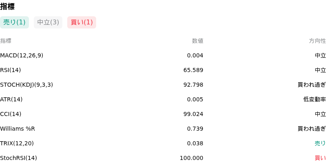Select the 買い(1) buy filter badge

coord(82,22)
